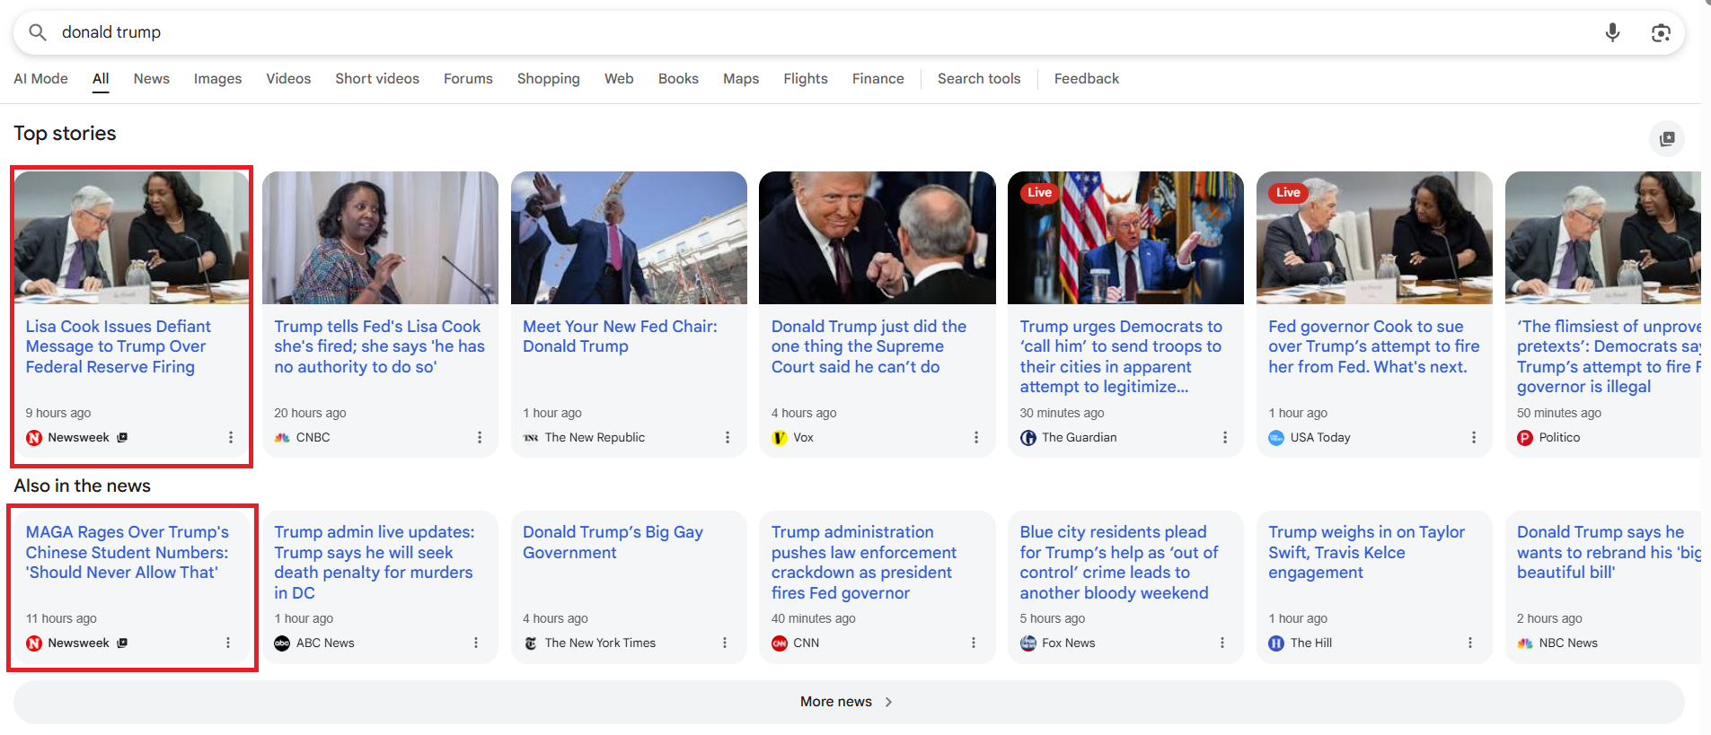This screenshot has width=1711, height=735.
Task: Open three-dot menu on New York Times story
Action: (725, 643)
